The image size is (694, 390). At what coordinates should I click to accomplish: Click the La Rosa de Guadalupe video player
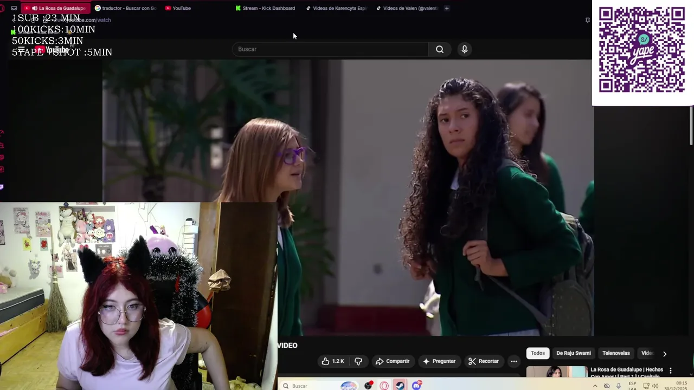pyautogui.click(x=348, y=198)
